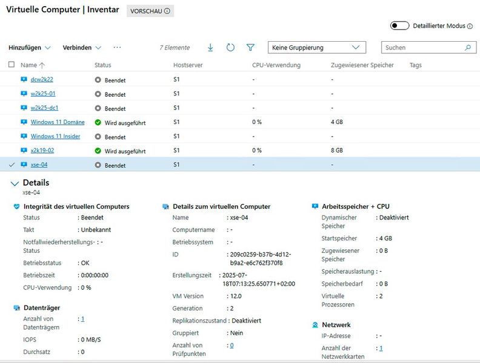Sort by Status column header
480x363 pixels.
102,65
